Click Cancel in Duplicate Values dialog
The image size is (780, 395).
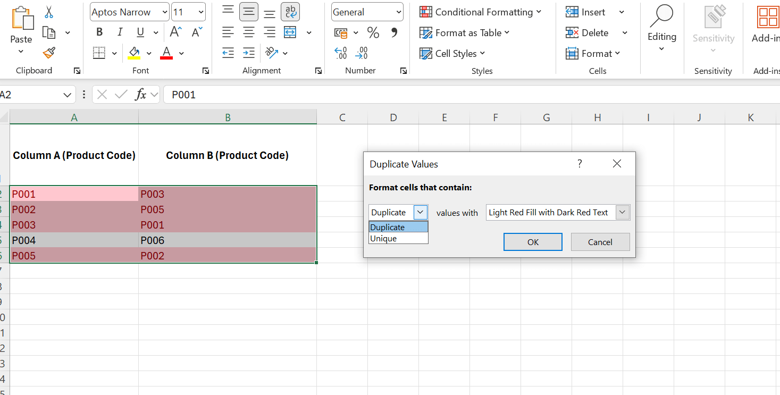click(600, 242)
